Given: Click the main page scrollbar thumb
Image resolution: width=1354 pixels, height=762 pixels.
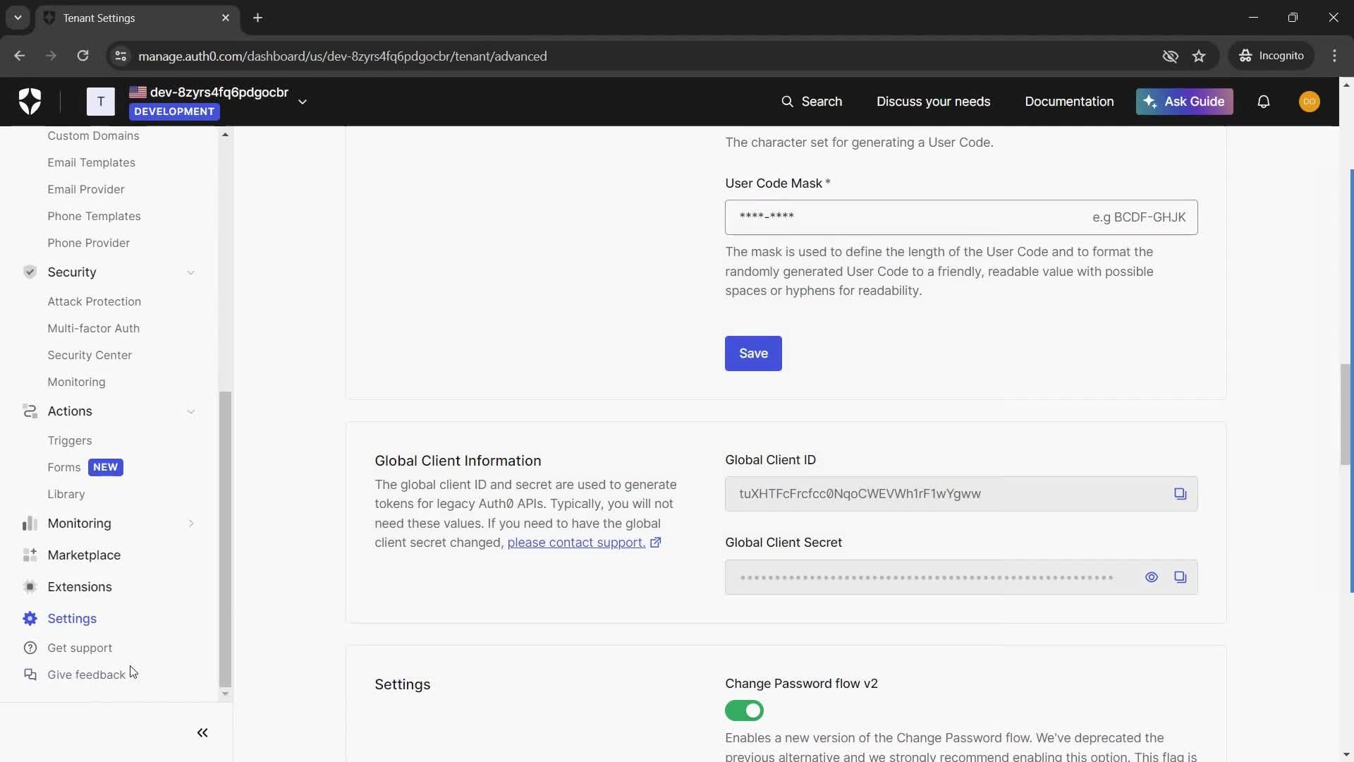Looking at the screenshot, I should [1346, 414].
